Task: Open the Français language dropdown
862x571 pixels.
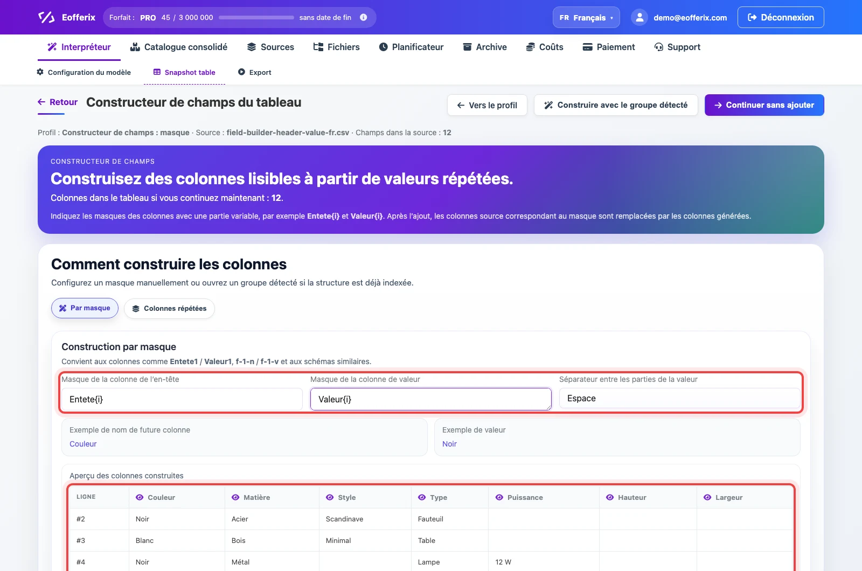Action: pos(586,17)
